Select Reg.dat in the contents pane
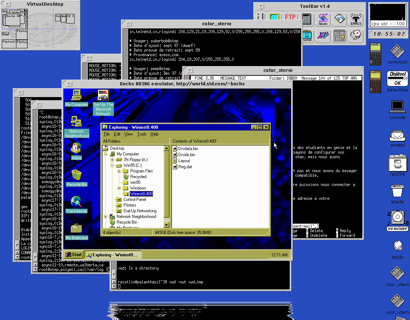410x320 pixels. (183, 167)
